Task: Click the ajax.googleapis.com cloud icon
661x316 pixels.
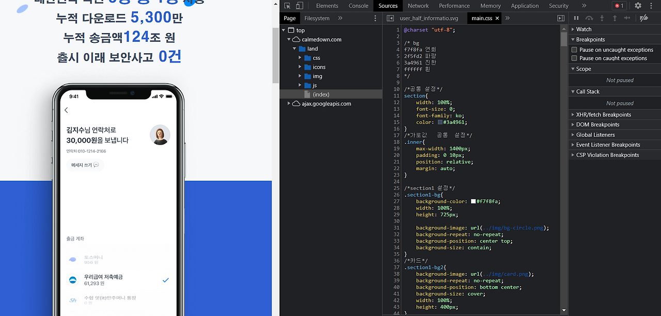Action: pos(296,104)
